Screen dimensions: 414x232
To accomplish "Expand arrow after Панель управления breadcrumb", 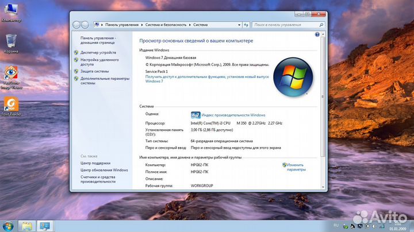I will pos(142,25).
